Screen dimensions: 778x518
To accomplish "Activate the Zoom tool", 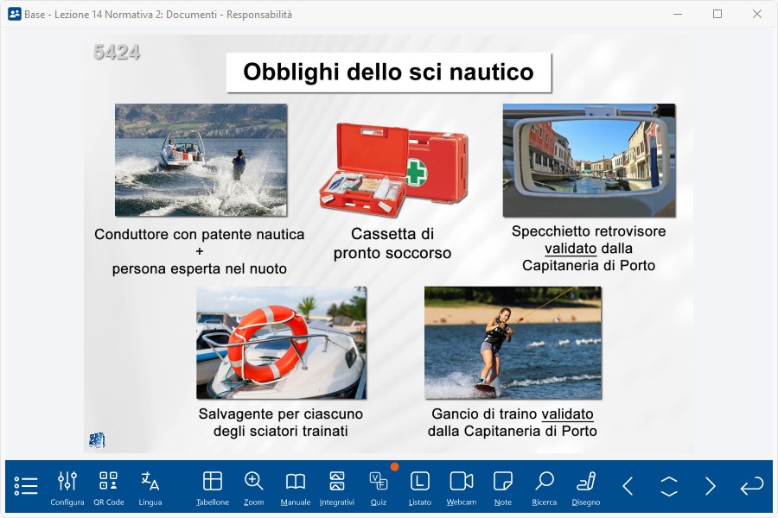I will [x=254, y=488].
